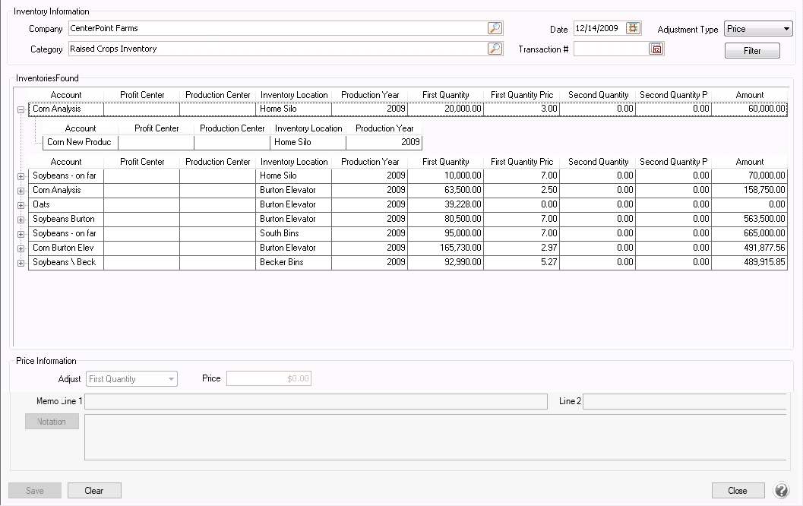This screenshot has width=803, height=506.
Task: Click the Save button
Action: click(35, 491)
